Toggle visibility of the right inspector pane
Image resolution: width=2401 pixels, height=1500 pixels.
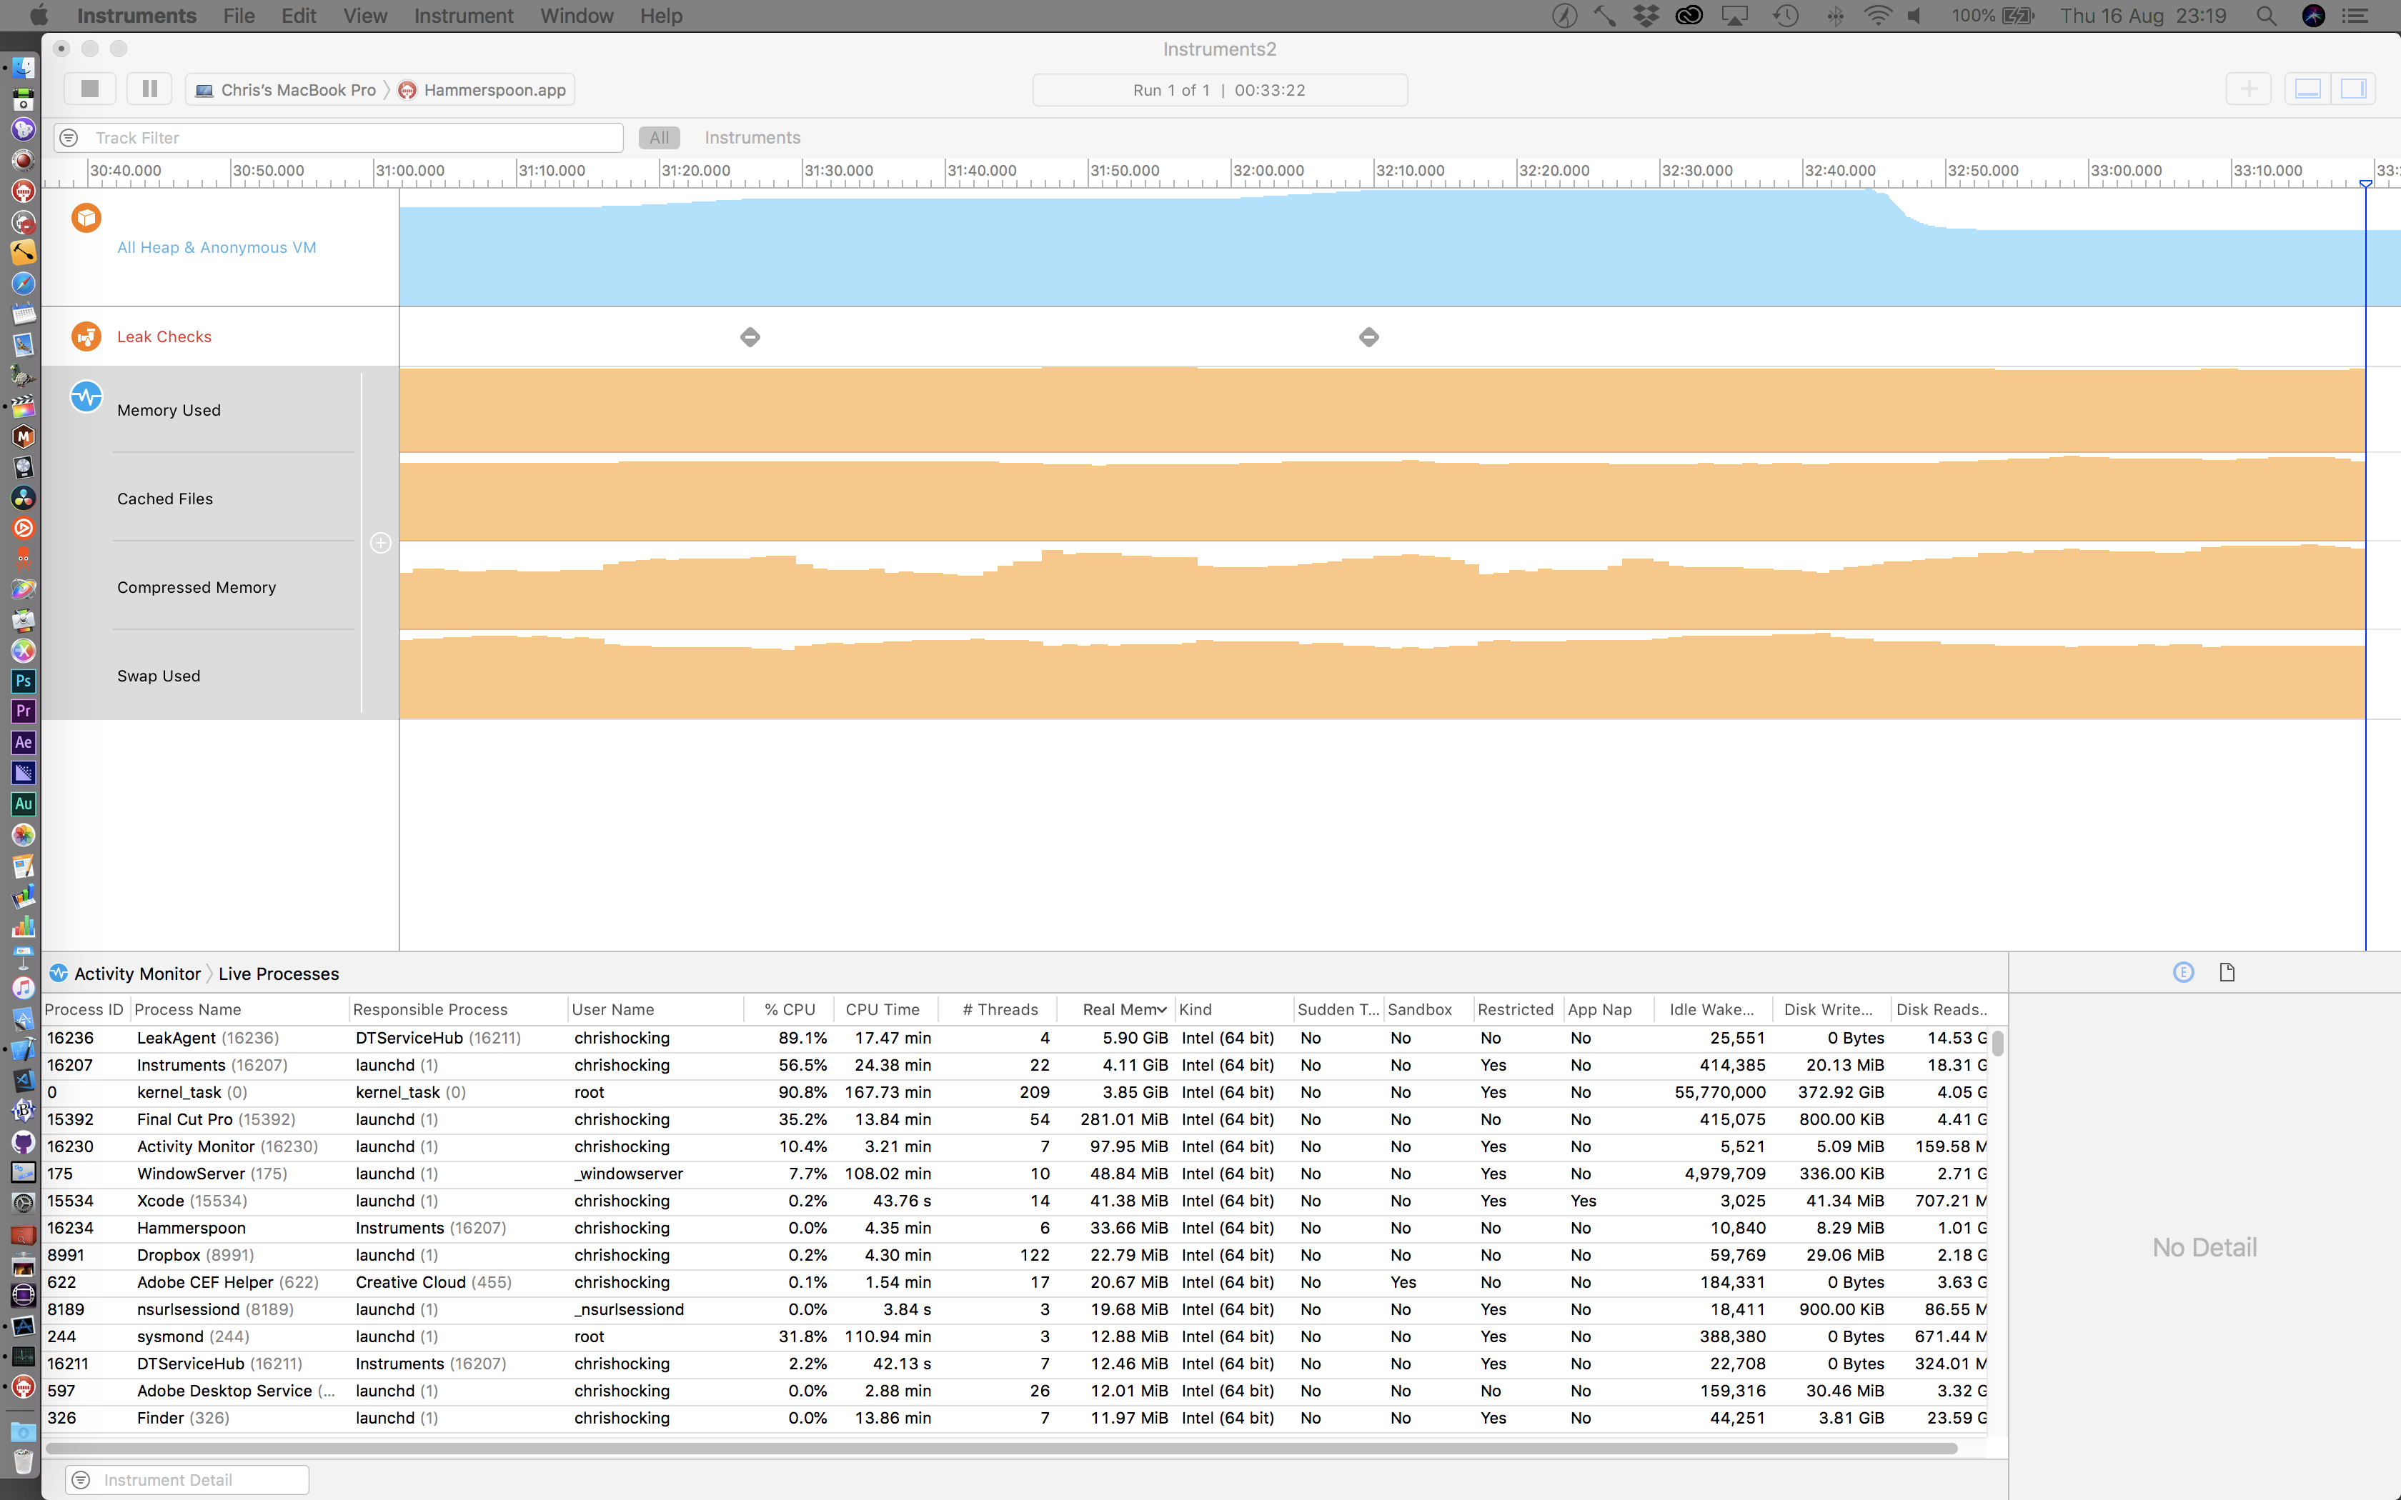click(2355, 89)
